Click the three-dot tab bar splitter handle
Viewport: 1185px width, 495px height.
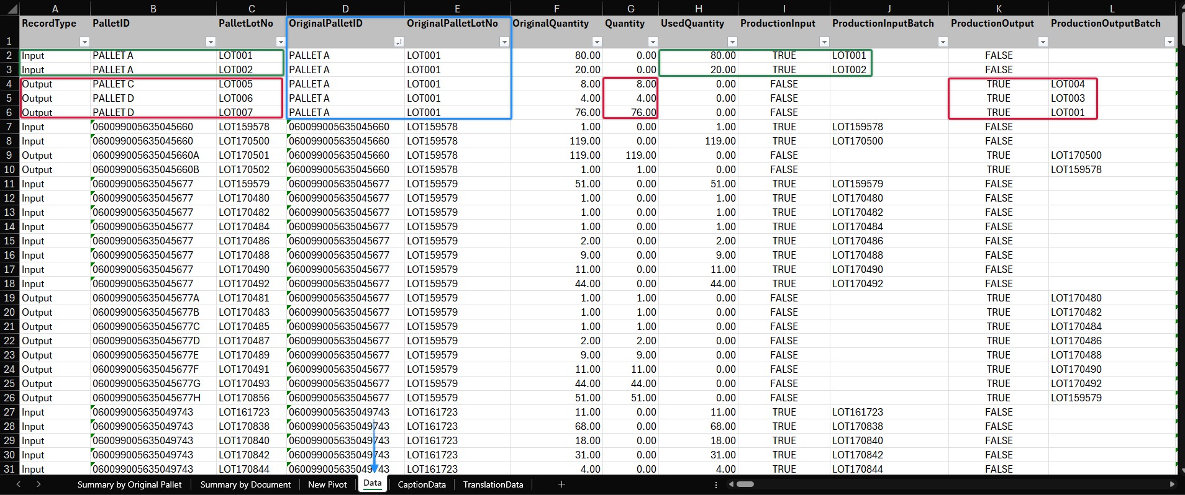(x=716, y=484)
